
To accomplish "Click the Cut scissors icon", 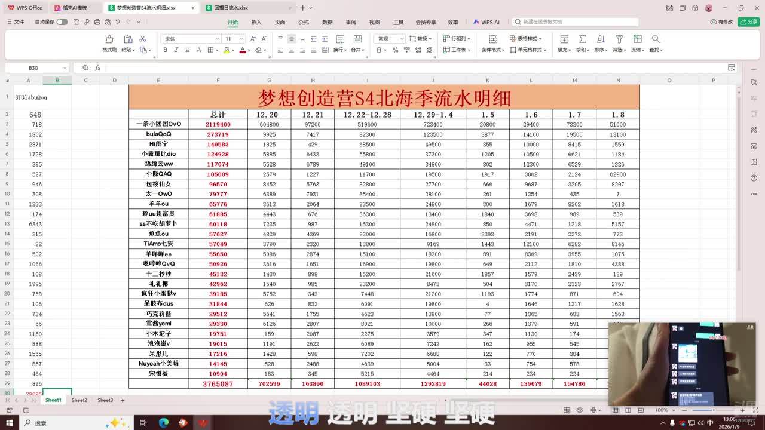I will (143, 39).
